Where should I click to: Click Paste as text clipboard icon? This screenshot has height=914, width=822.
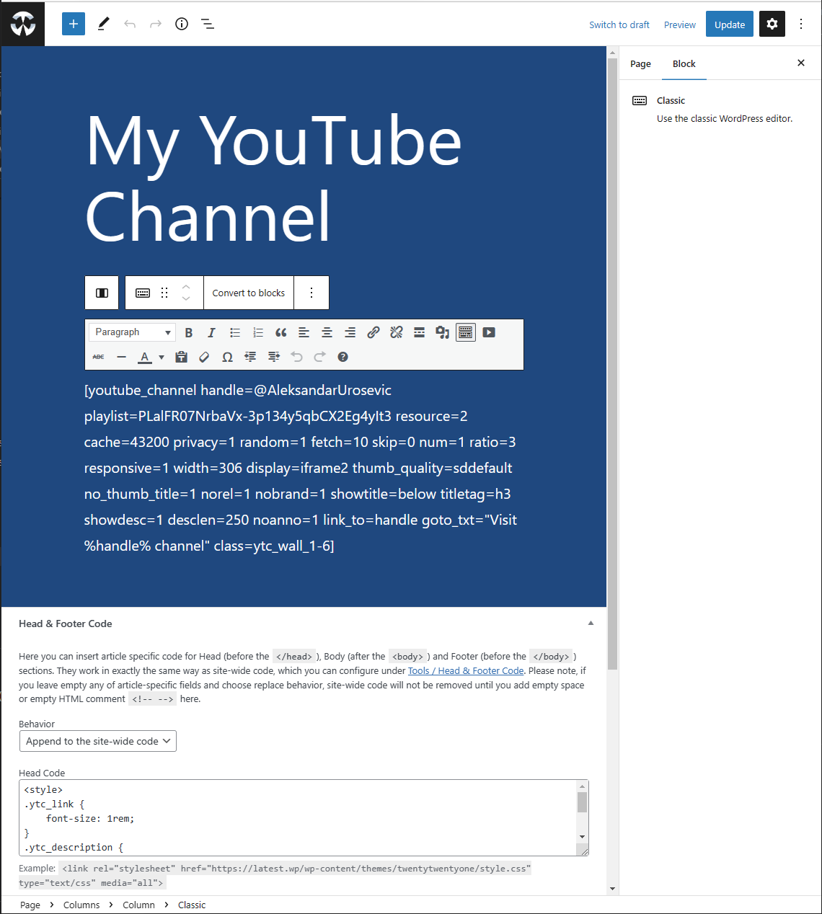point(182,357)
